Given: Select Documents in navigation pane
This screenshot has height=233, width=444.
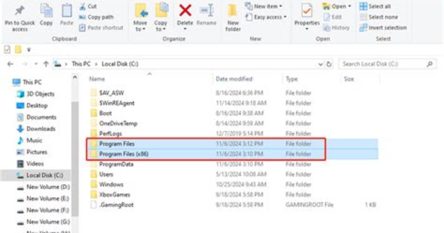Looking at the screenshot, I should tap(36, 117).
